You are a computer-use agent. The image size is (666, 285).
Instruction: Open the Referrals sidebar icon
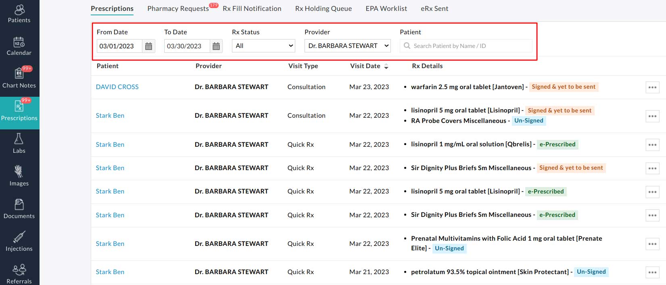[x=19, y=269]
